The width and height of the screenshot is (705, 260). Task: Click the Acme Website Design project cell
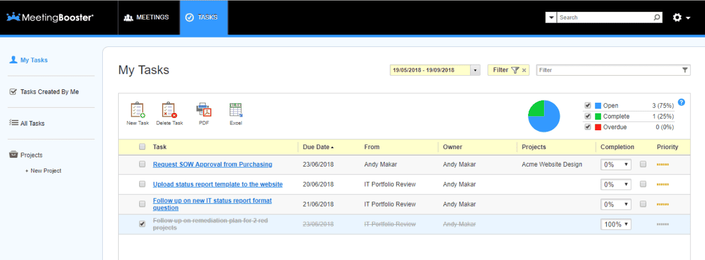pos(552,164)
